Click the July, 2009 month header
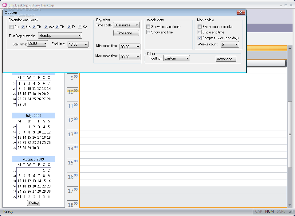Screen dimensions: 295x216 click(33, 115)
